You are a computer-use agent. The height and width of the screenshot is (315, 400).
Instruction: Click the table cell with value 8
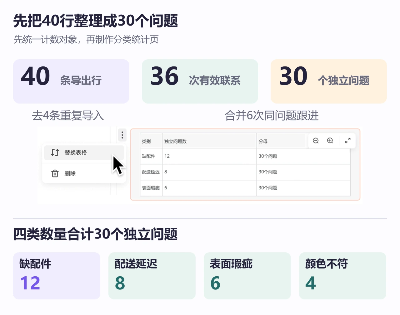coord(209,172)
